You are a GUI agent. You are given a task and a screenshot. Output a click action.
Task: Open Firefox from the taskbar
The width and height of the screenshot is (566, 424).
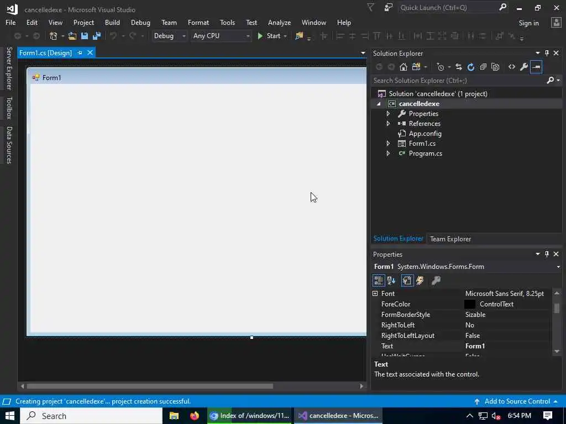(194, 416)
